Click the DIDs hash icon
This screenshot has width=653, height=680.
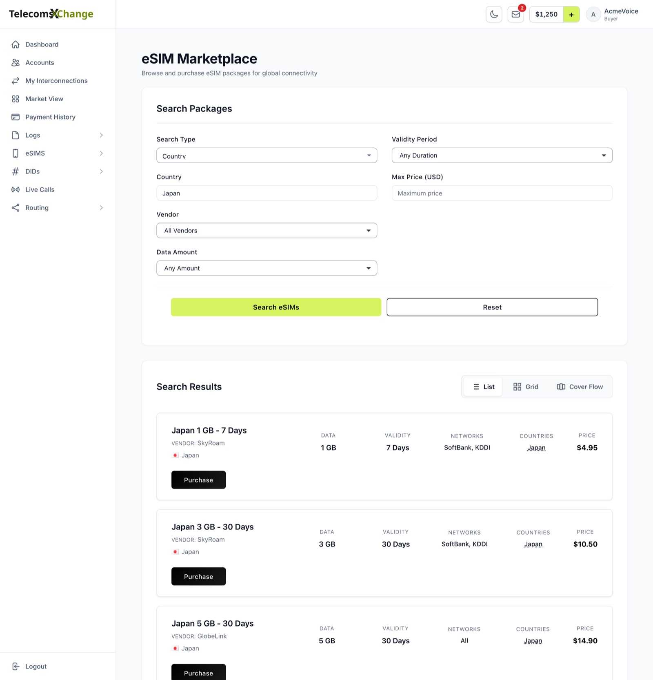coord(16,171)
